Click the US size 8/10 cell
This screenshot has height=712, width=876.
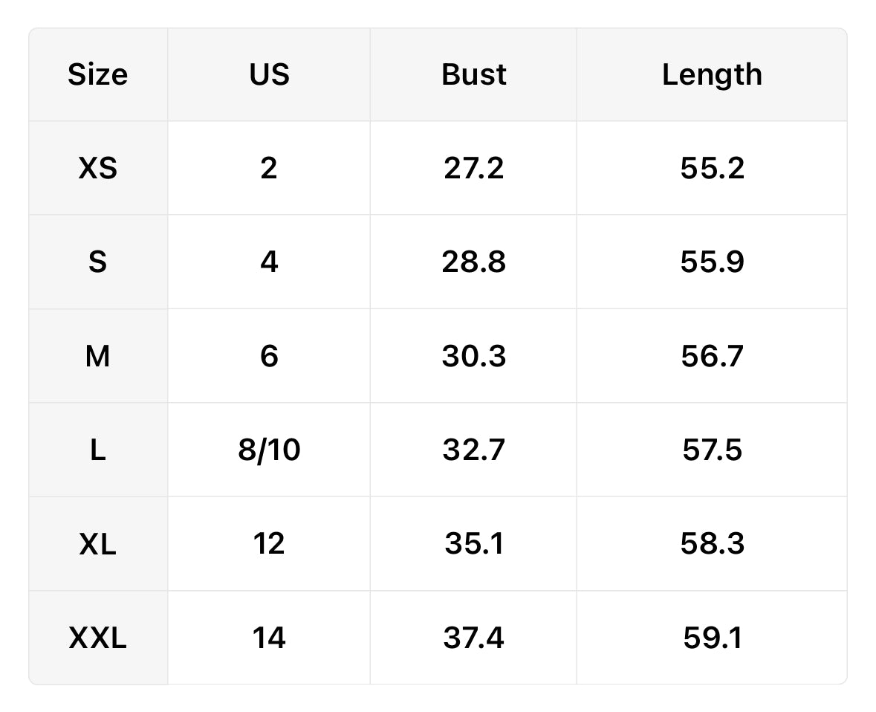269,450
